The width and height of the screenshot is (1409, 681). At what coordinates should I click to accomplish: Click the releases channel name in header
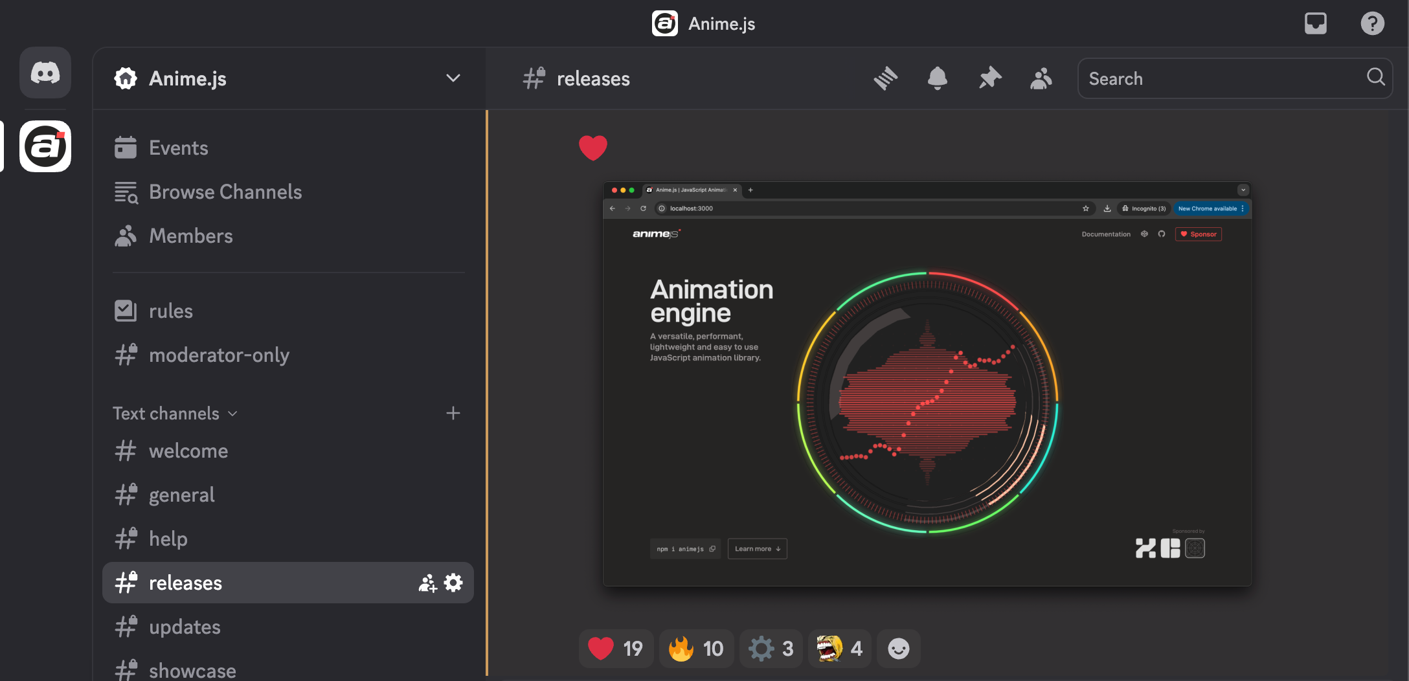(x=593, y=78)
